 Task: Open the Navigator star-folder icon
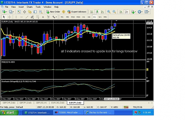tap(30, 12)
